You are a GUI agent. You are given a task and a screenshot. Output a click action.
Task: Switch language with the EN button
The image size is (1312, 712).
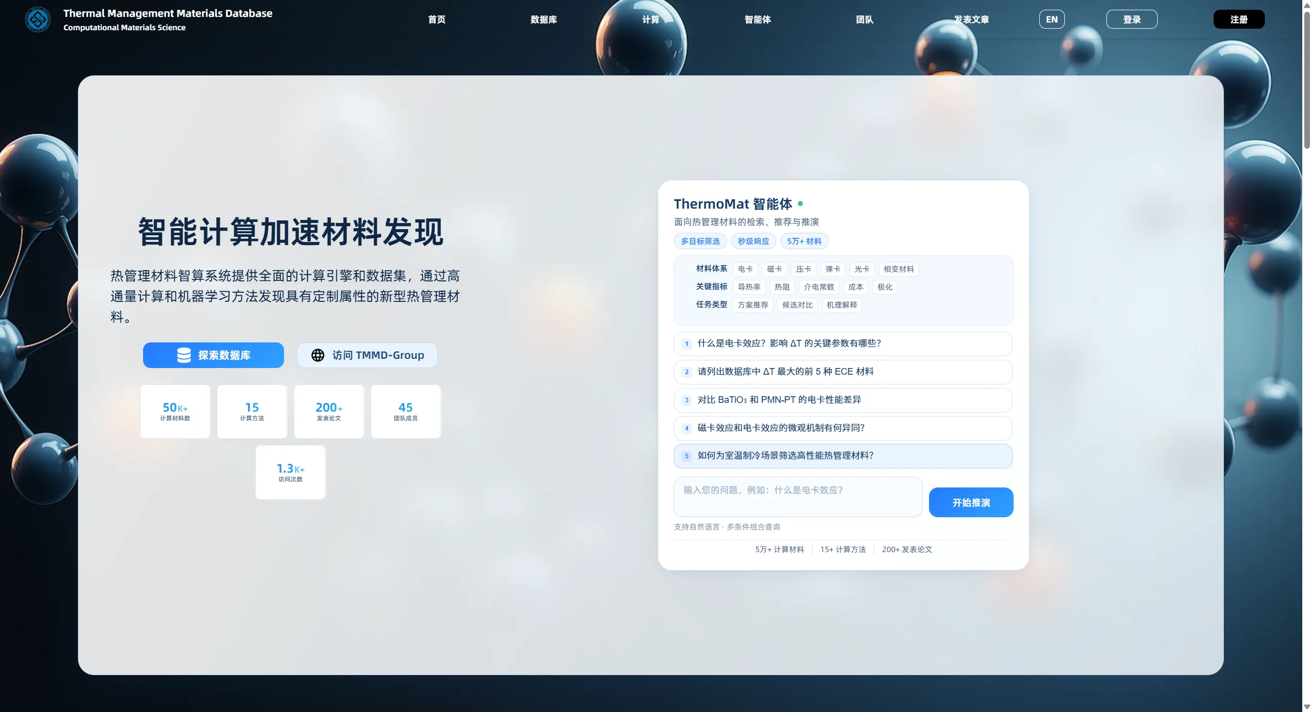coord(1052,19)
